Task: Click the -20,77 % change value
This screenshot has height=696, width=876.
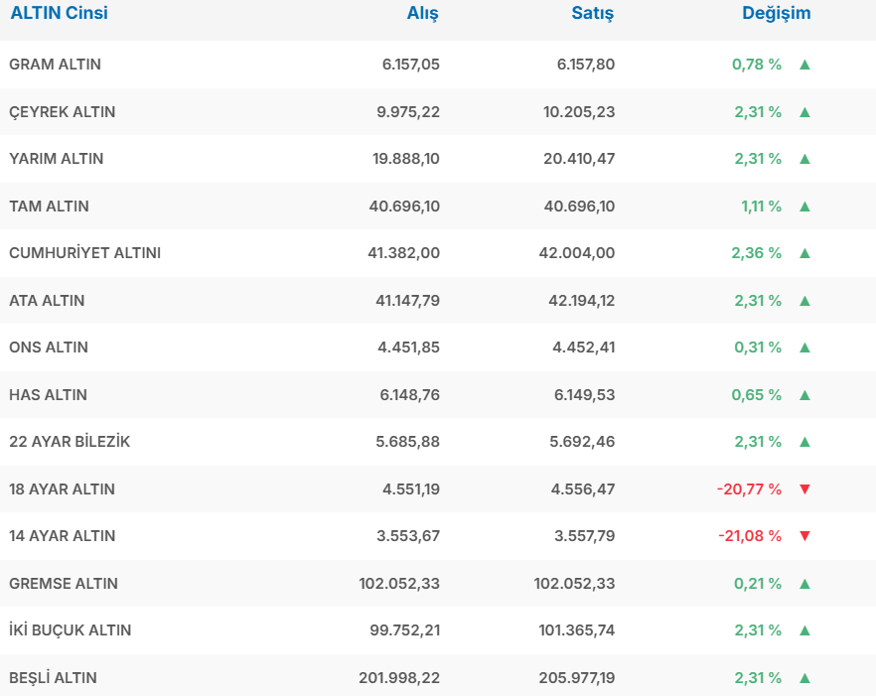Action: click(x=749, y=489)
